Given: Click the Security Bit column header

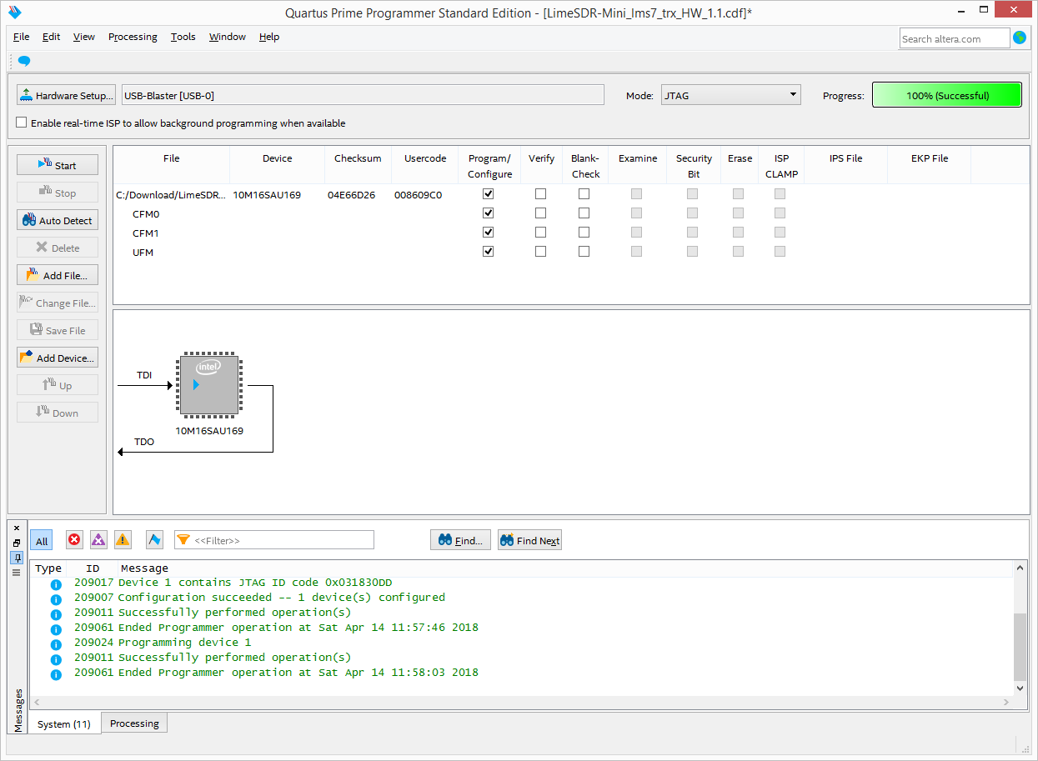Looking at the screenshot, I should (694, 166).
